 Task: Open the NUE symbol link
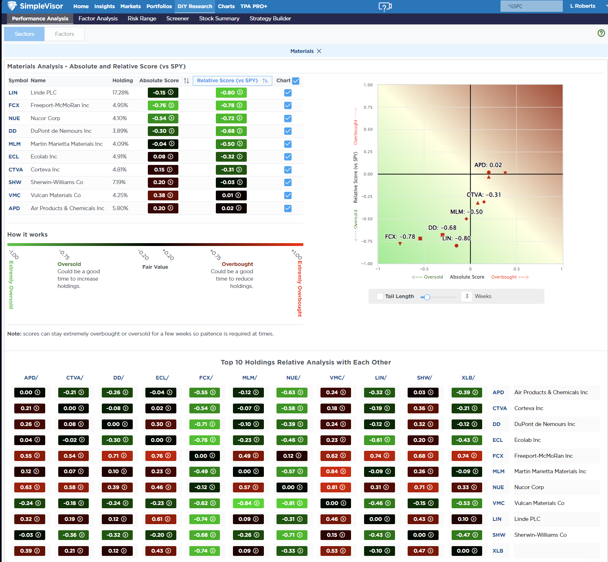click(x=14, y=119)
